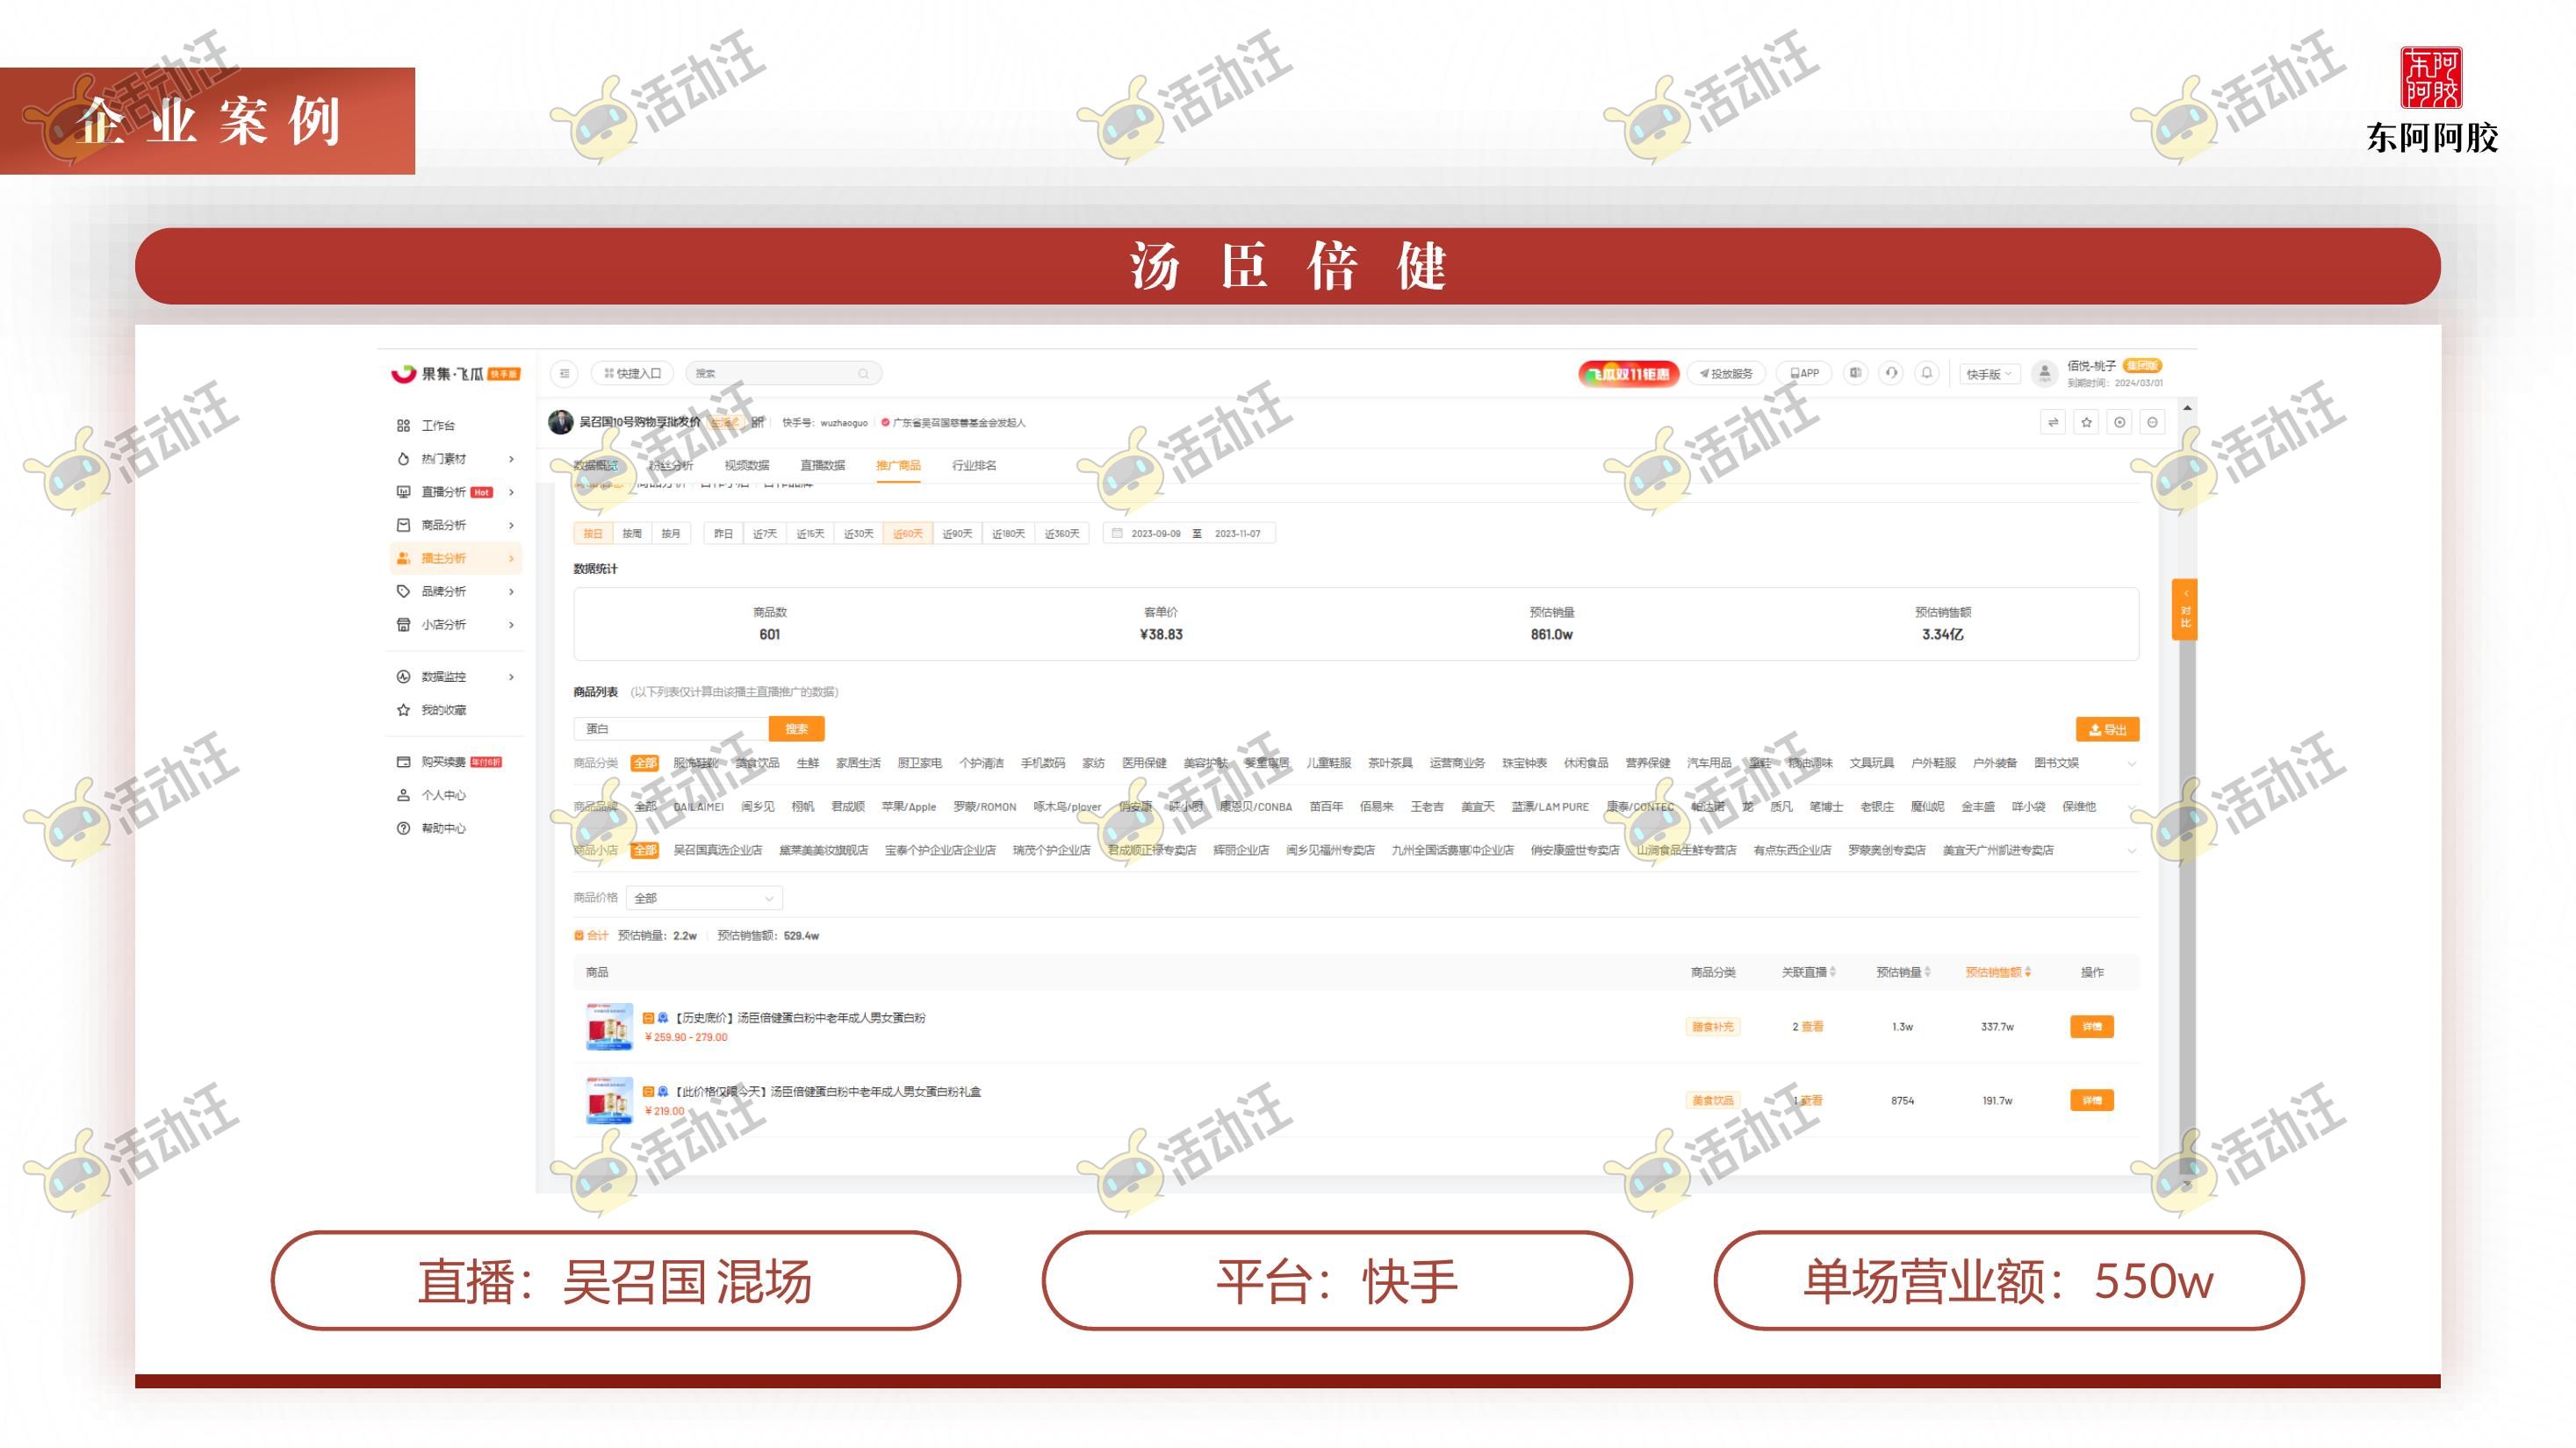The width and height of the screenshot is (2576, 1448).
Task: Sort by 预估销售额 column
Action: [x=1997, y=972]
